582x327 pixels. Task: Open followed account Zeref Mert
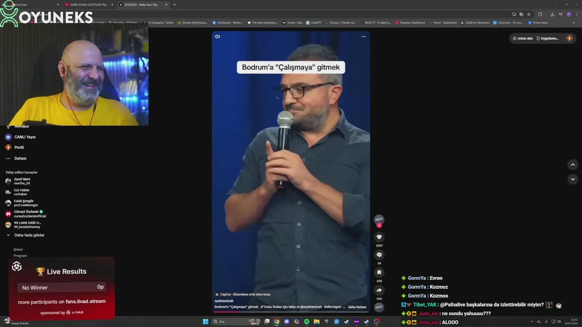[x=18, y=181]
